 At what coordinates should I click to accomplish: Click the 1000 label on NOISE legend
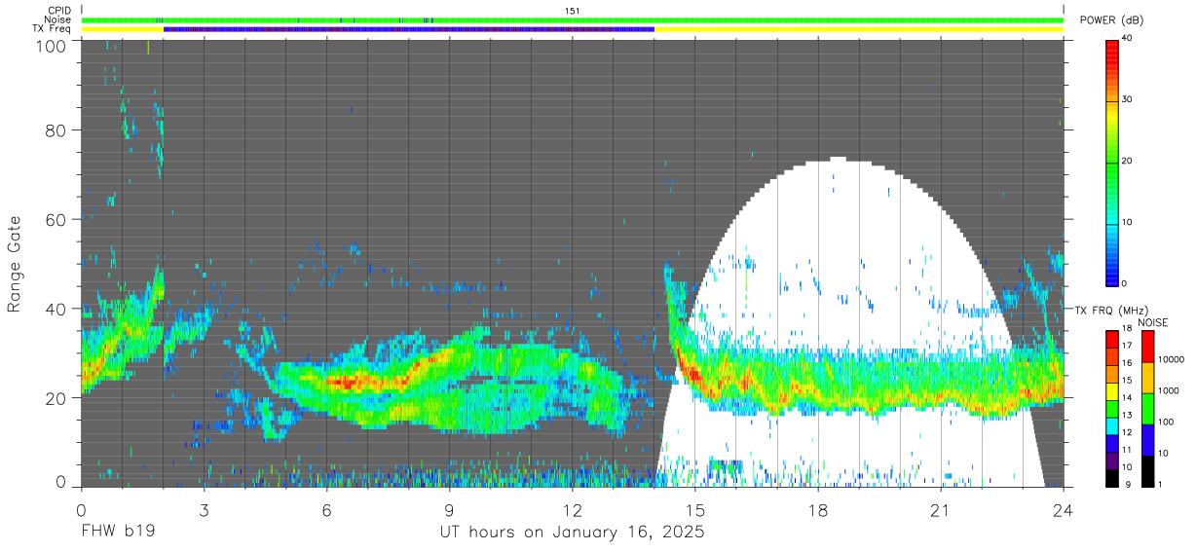click(x=1168, y=390)
